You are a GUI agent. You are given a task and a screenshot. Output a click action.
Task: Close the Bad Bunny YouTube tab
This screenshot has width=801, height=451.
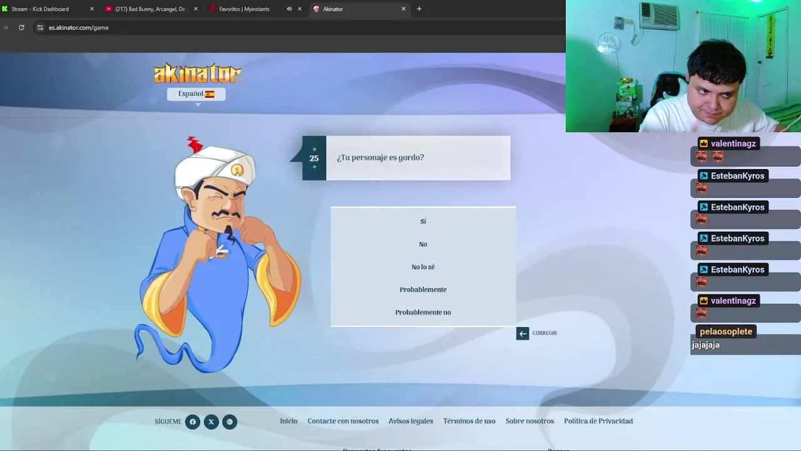pyautogui.click(x=196, y=9)
